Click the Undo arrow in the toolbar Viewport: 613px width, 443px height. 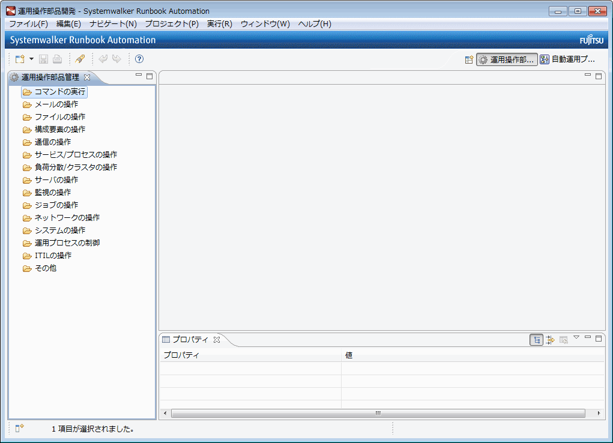pos(103,59)
